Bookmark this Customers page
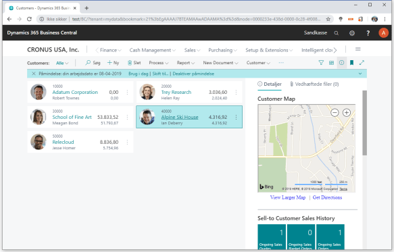 [352, 63]
